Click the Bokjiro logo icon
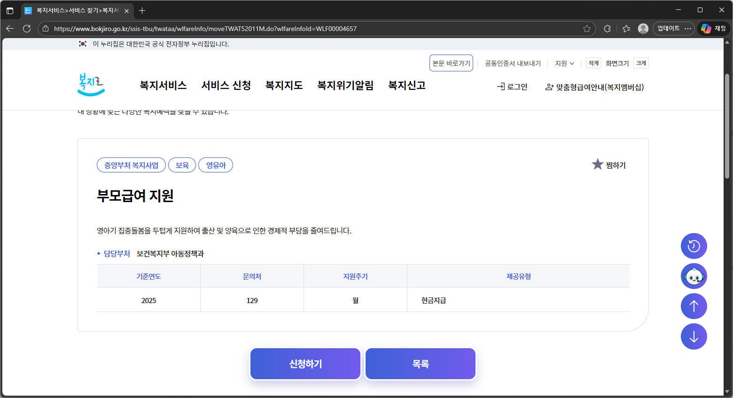The width and height of the screenshot is (733, 398). tap(91, 85)
